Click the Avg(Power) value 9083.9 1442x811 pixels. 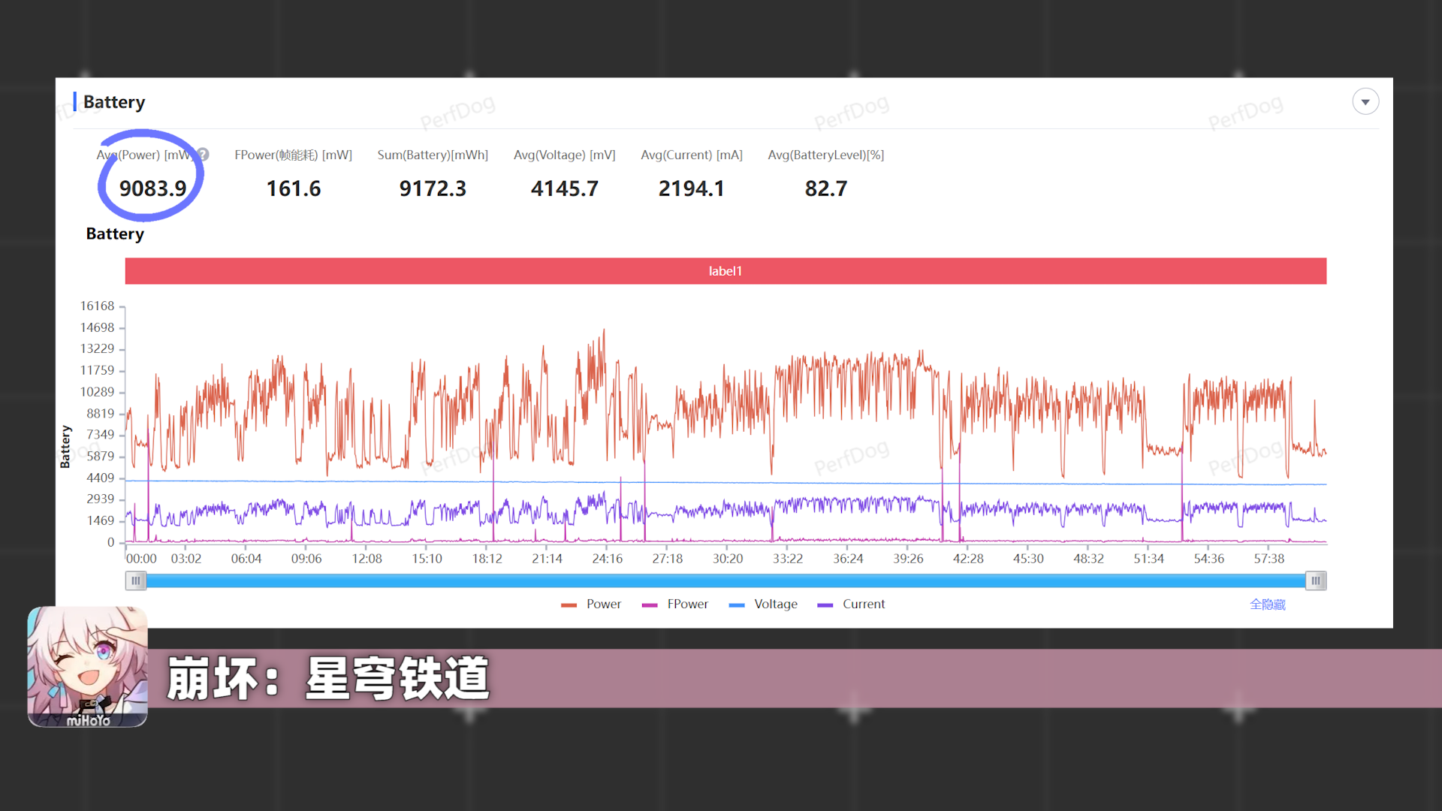pos(152,188)
